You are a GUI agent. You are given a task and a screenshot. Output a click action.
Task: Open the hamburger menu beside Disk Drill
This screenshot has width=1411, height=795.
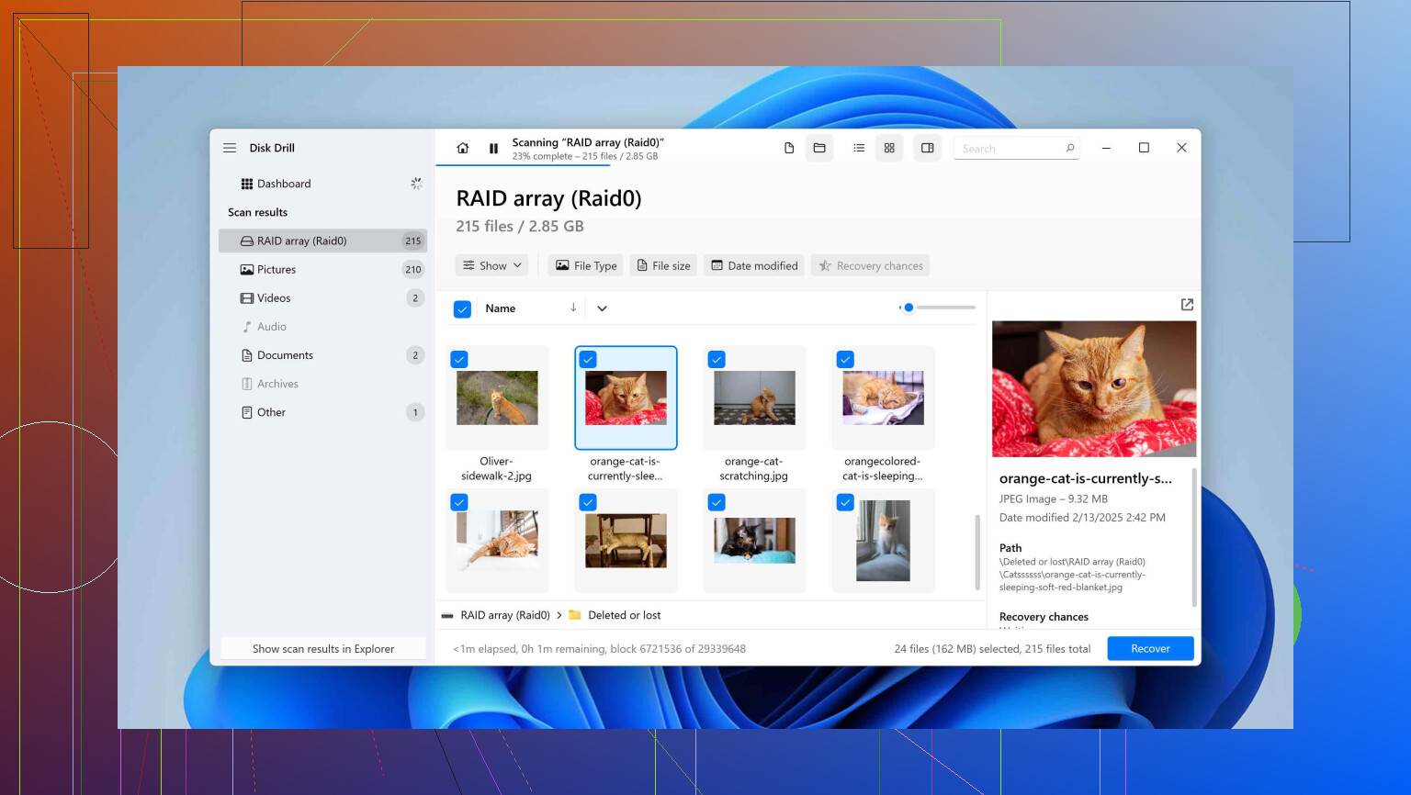(230, 148)
